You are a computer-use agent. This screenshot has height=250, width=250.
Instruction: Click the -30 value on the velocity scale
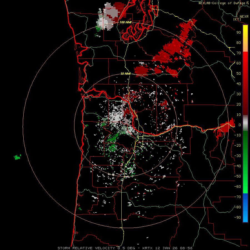[x=237, y=156]
